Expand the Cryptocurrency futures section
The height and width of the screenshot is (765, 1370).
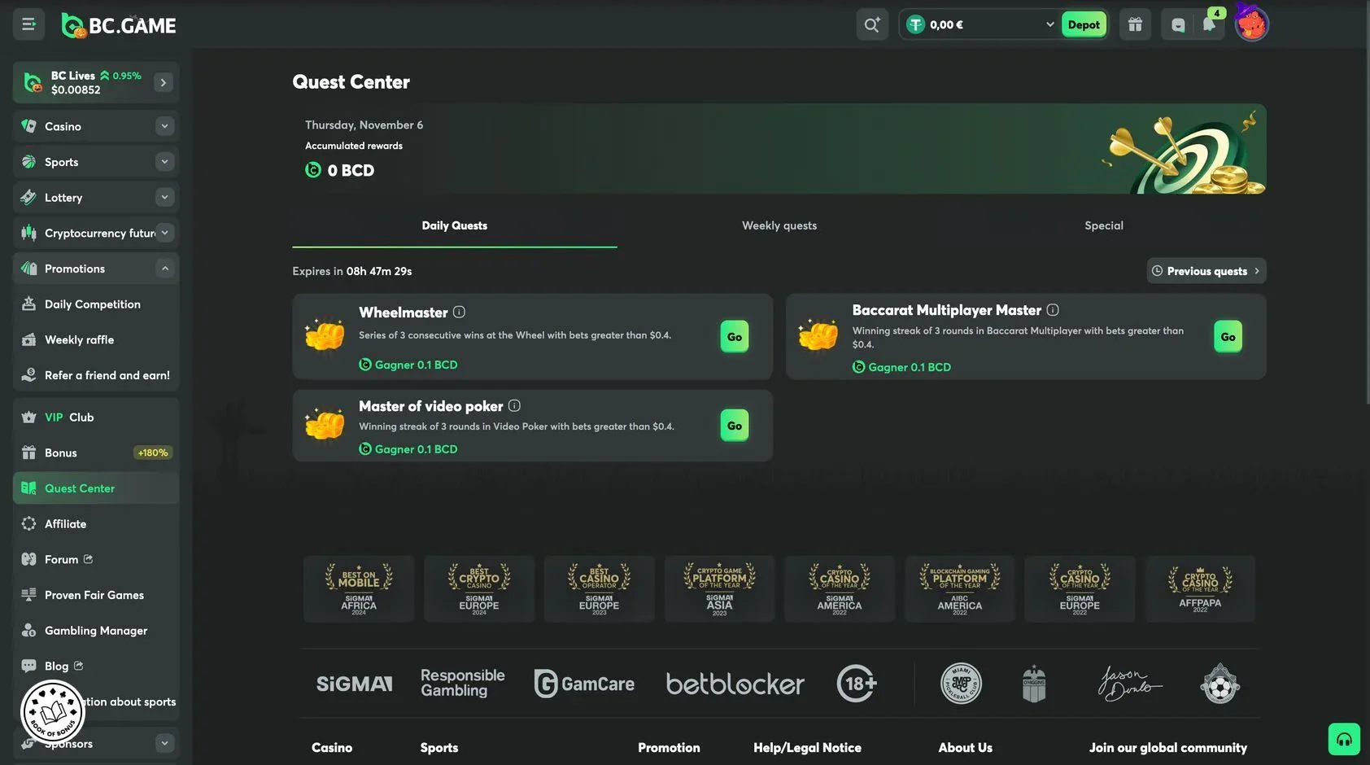(x=164, y=233)
